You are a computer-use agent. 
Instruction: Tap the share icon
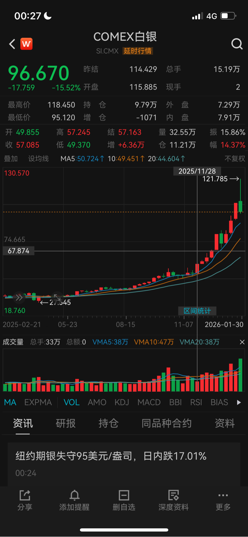(25, 495)
